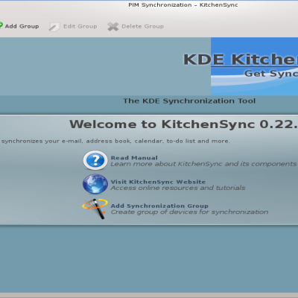Open the Read Manual link
Viewport: 298px width, 298px height.
(x=134, y=158)
